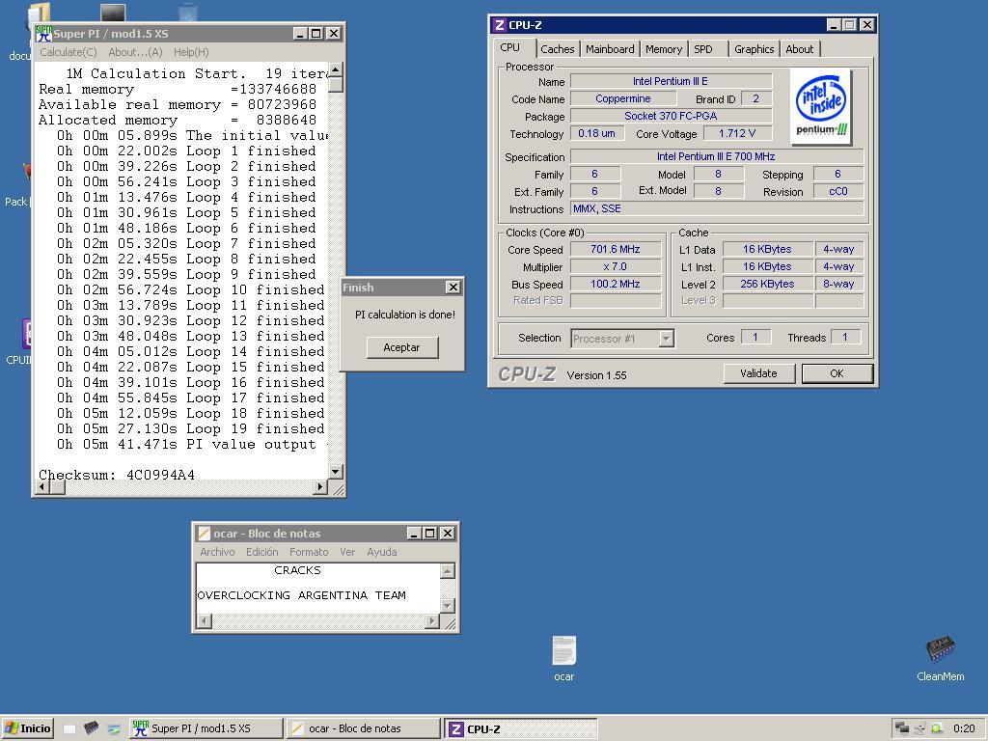Click the Core Voltage value 1.712 V
The width and height of the screenshot is (988, 741).
[737, 133]
